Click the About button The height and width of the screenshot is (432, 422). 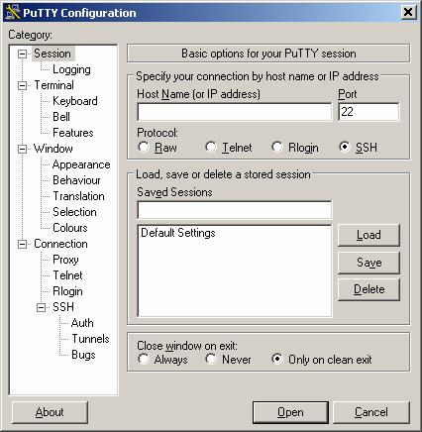click(50, 412)
